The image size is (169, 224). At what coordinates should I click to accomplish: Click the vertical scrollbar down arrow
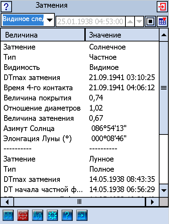pyautogui.click(x=164, y=190)
